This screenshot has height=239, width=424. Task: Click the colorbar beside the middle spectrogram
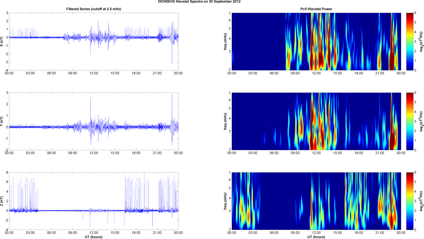coord(410,121)
